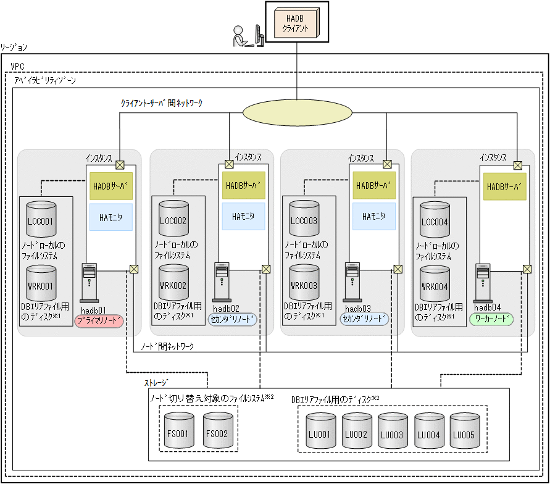Select the HADB server box above hadb01

pos(112,185)
